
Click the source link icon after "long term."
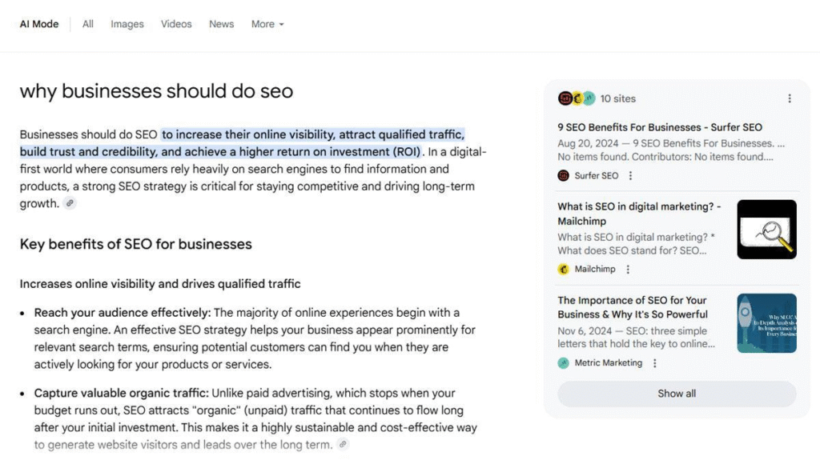[343, 445]
